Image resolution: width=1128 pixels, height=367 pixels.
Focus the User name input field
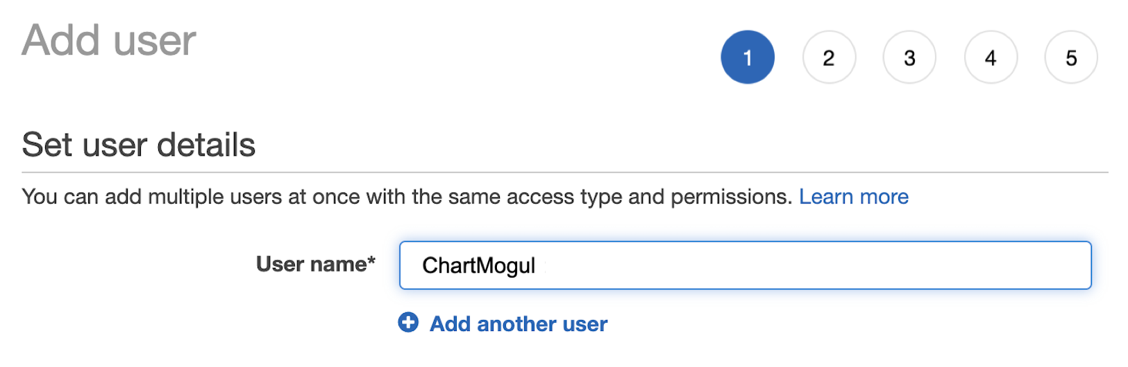click(x=746, y=265)
